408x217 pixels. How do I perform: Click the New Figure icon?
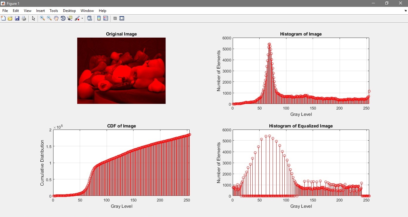3,19
